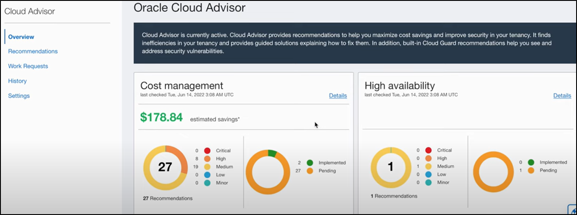Click the orange Pending dot in Cost management
This screenshot has height=215, width=577.
pyautogui.click(x=310, y=171)
